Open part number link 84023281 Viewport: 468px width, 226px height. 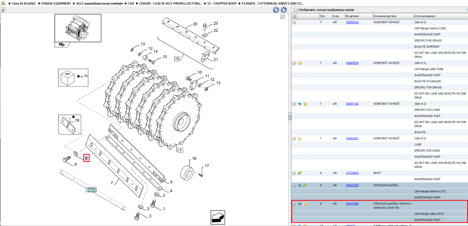(x=352, y=139)
